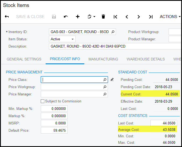Image resolution: width=182 pixels, height=147 pixels.
Task: Open the Warehouse Details tab
Action: pos(146,59)
